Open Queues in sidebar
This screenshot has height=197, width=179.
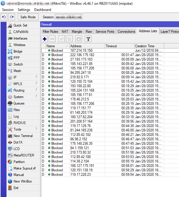point(23,103)
